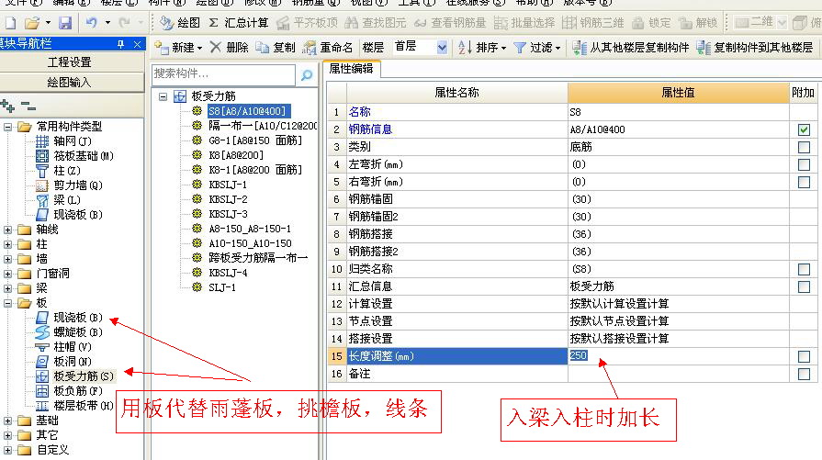
Task: Collapse the 板受力筋 component list
Action: (x=163, y=96)
